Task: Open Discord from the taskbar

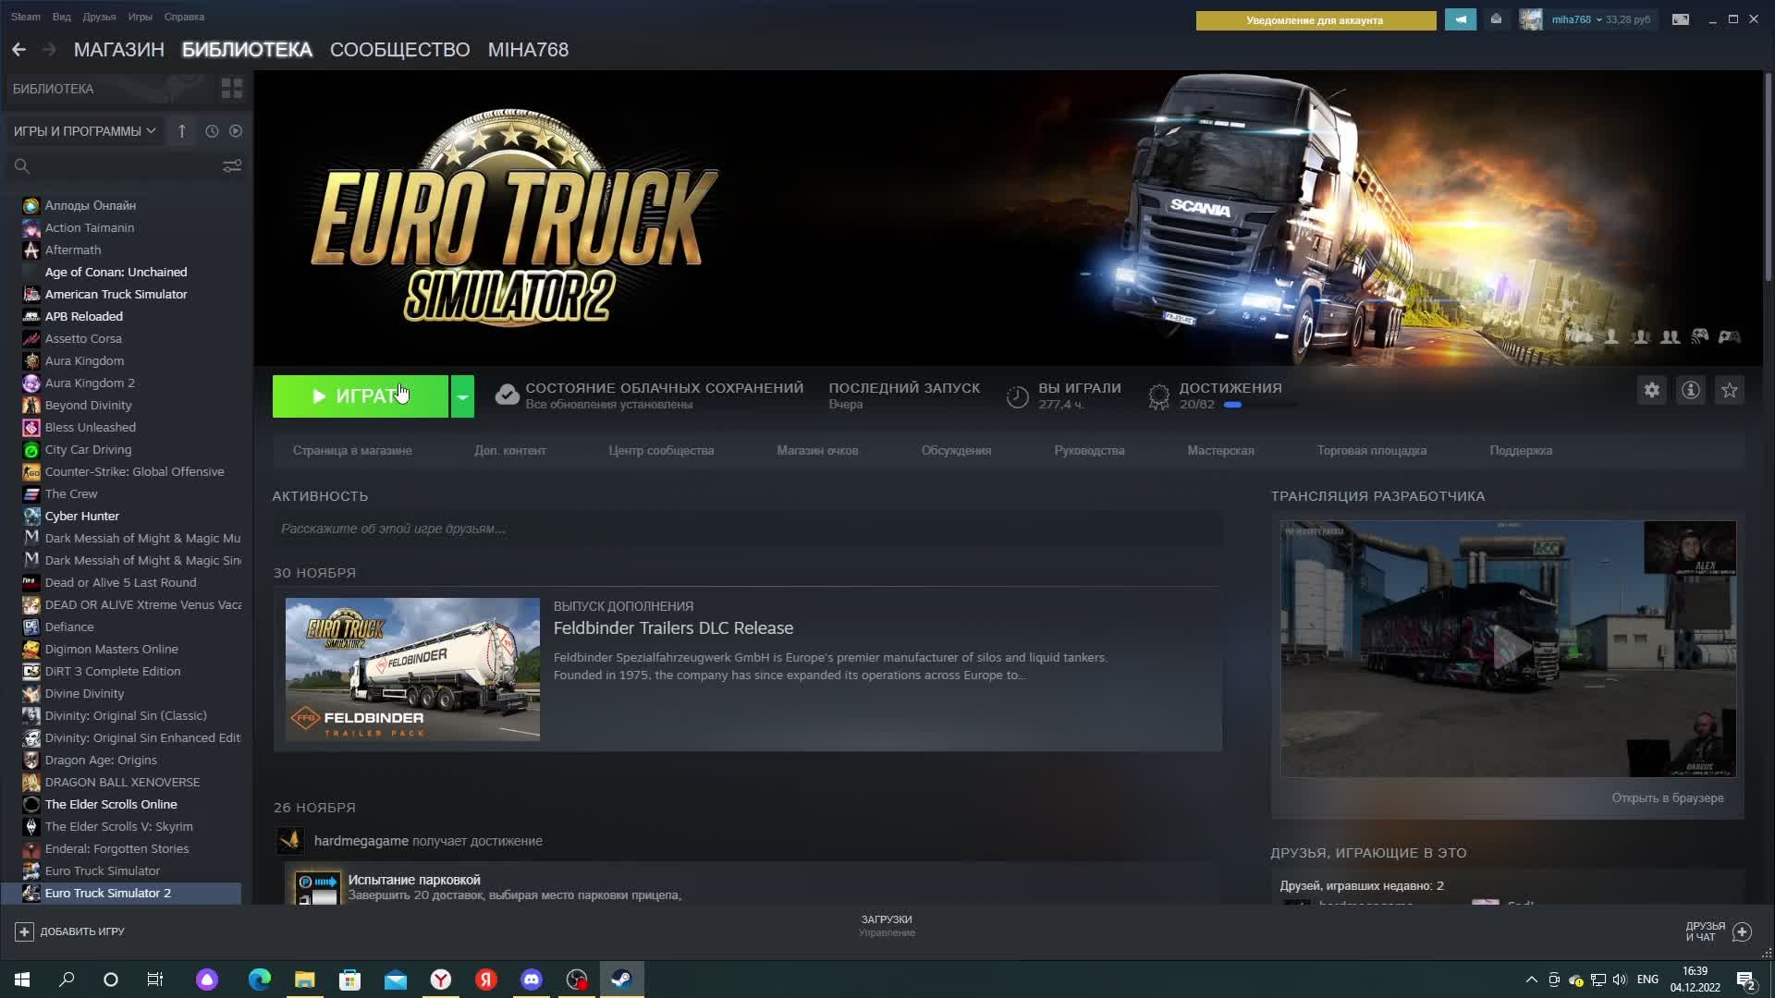Action: click(x=532, y=980)
